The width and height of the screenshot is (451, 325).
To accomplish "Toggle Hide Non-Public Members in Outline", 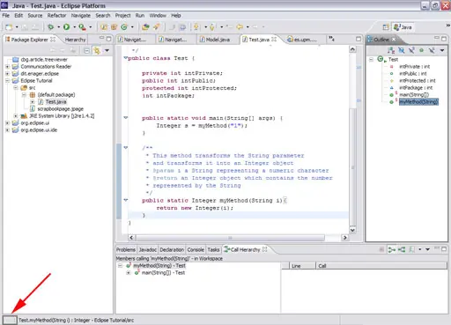I will [x=422, y=50].
